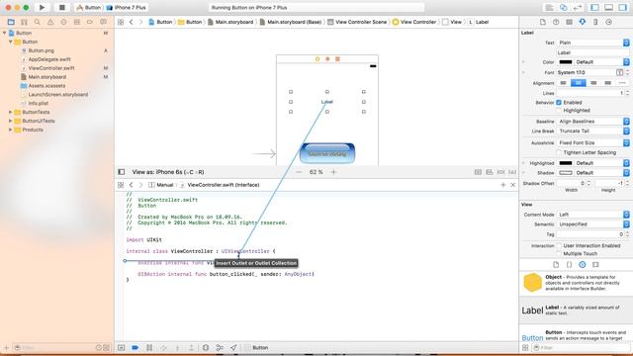Viewport: 633px width, 356px height.
Task: Collapse the Button project root
Action: (x=4, y=33)
